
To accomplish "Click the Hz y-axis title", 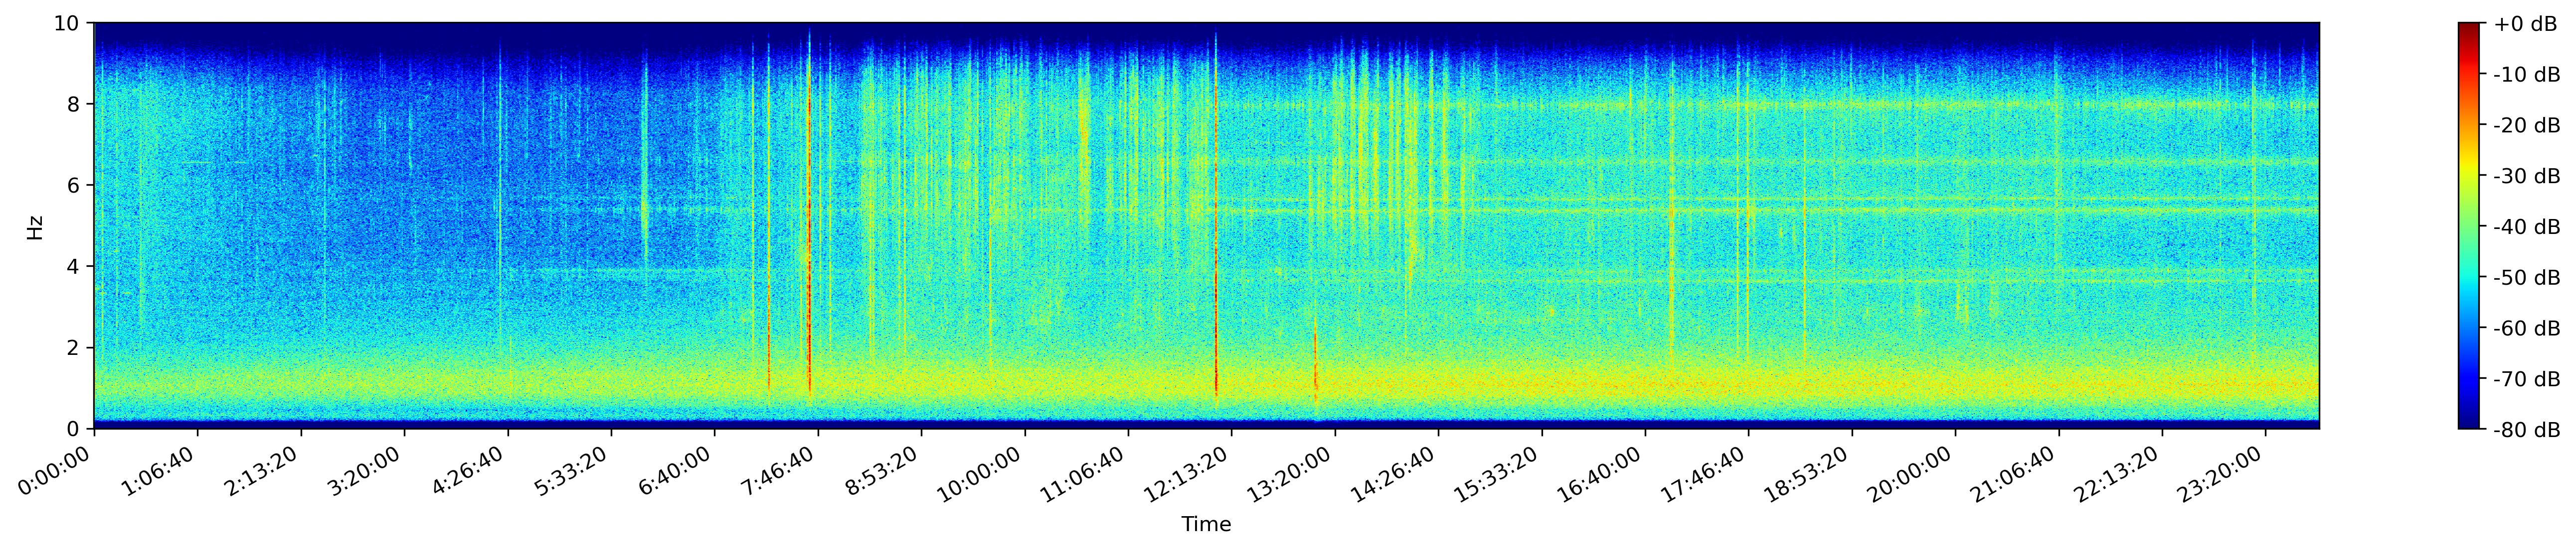I will 35,226.
